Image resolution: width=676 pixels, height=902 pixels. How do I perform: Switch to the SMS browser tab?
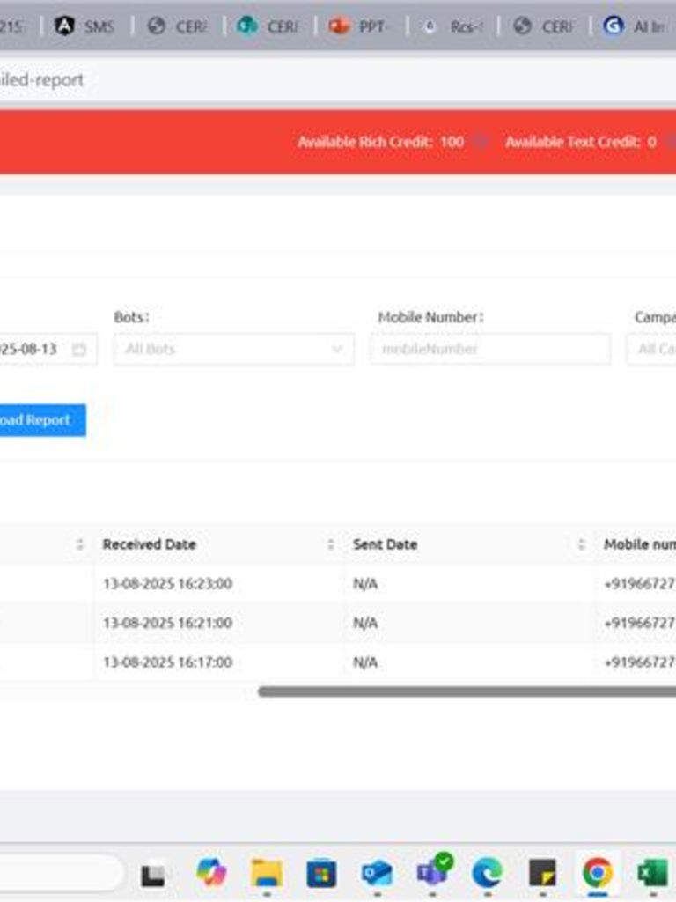[86, 26]
